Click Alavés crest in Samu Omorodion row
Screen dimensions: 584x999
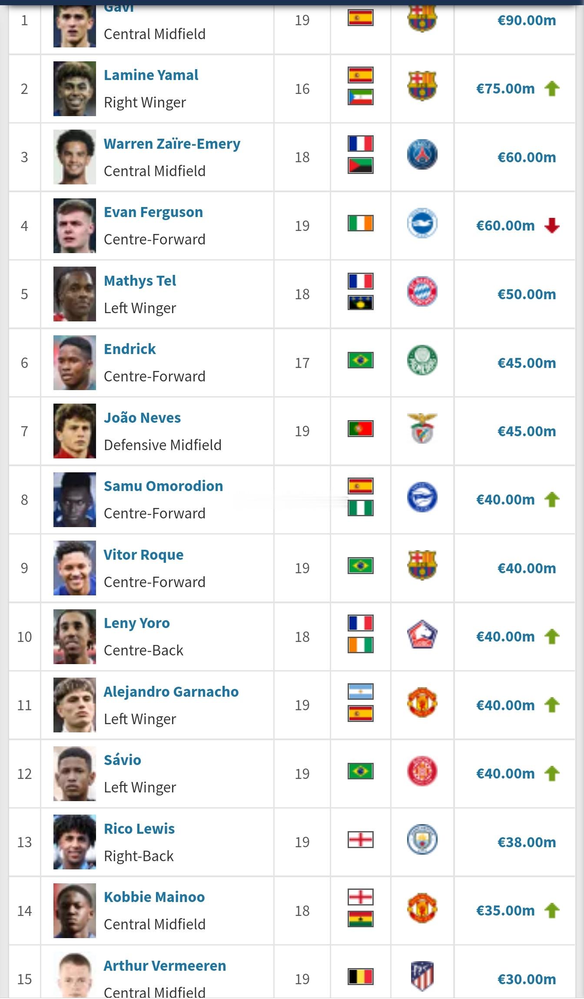pos(422,498)
